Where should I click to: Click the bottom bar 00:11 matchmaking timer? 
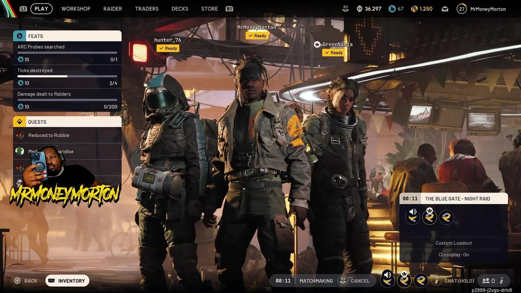point(283,281)
